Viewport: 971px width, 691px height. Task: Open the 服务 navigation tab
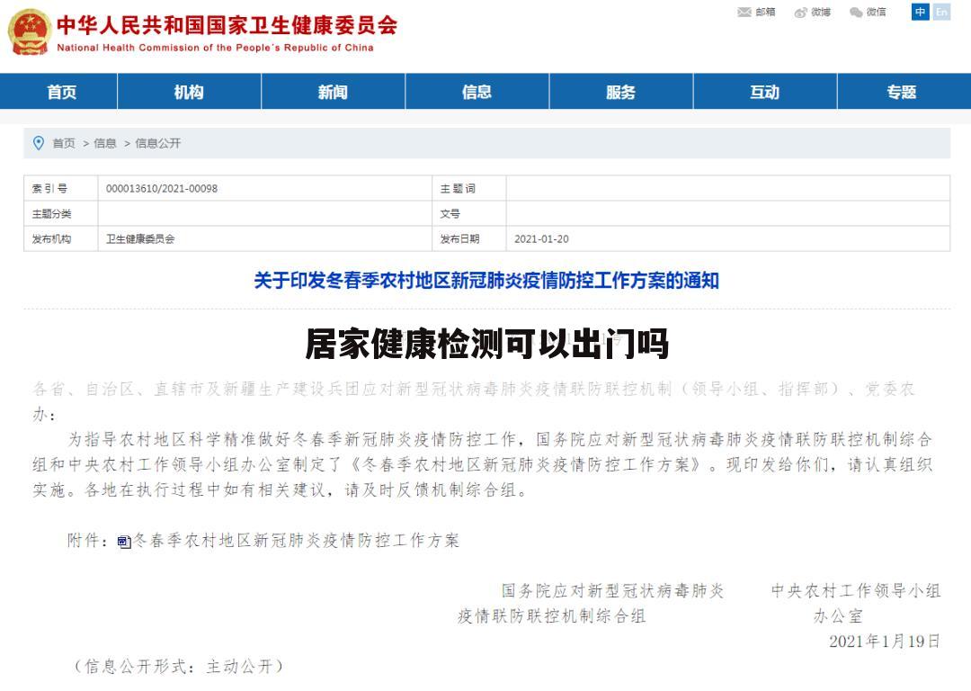pyautogui.click(x=621, y=92)
